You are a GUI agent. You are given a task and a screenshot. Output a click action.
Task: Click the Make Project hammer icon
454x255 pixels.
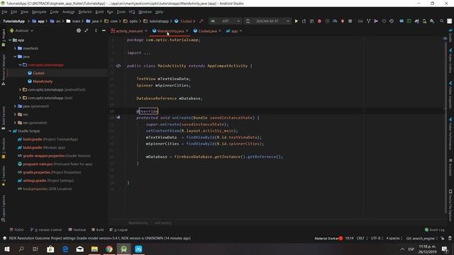(201, 21)
